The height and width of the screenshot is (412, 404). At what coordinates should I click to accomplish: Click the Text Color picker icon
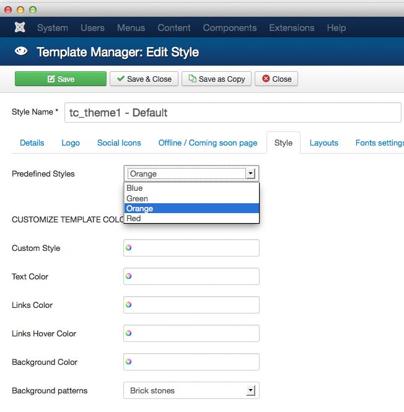[129, 276]
